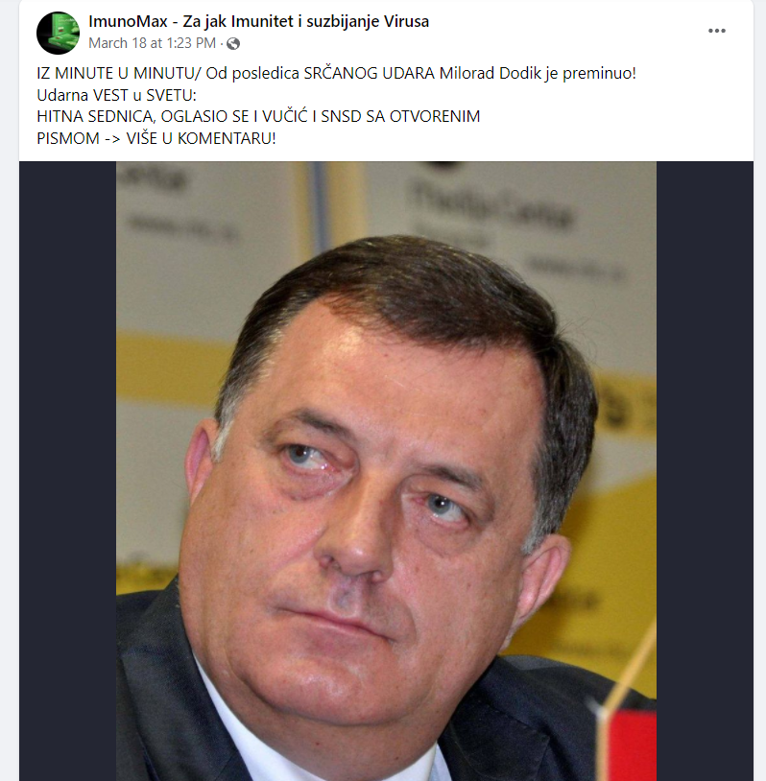
Task: Click the globe public audience icon
Action: (232, 44)
